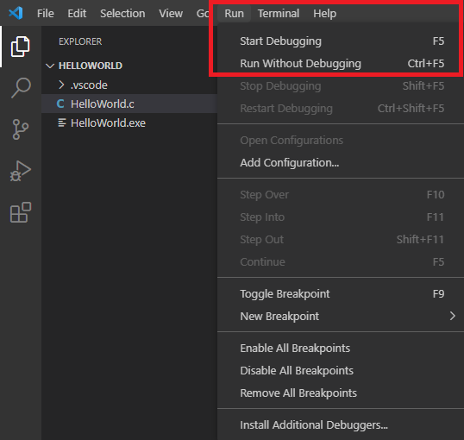Click the VS Code logo icon
464x440 pixels.
(x=16, y=13)
